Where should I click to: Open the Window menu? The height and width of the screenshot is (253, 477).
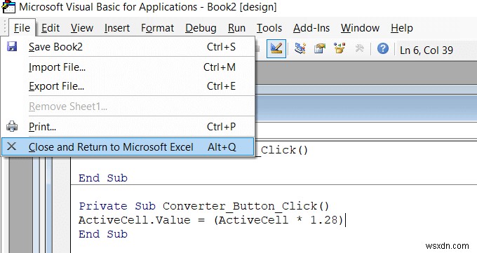[x=360, y=28]
